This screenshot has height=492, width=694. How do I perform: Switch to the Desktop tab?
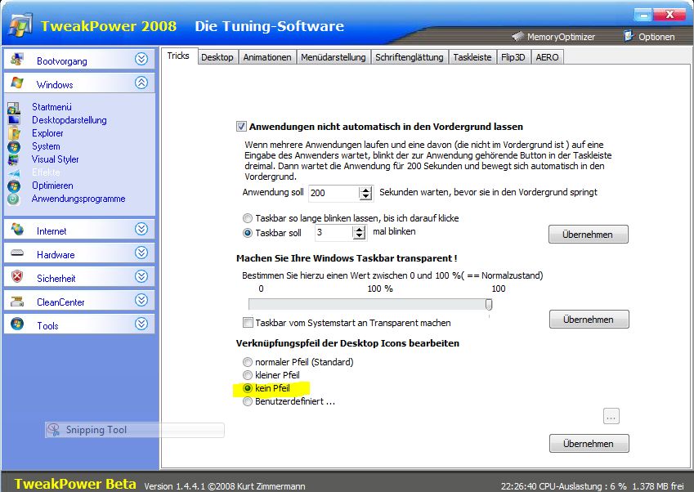[217, 57]
